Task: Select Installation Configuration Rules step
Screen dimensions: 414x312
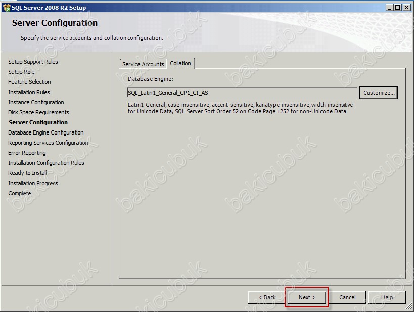Action: point(46,163)
